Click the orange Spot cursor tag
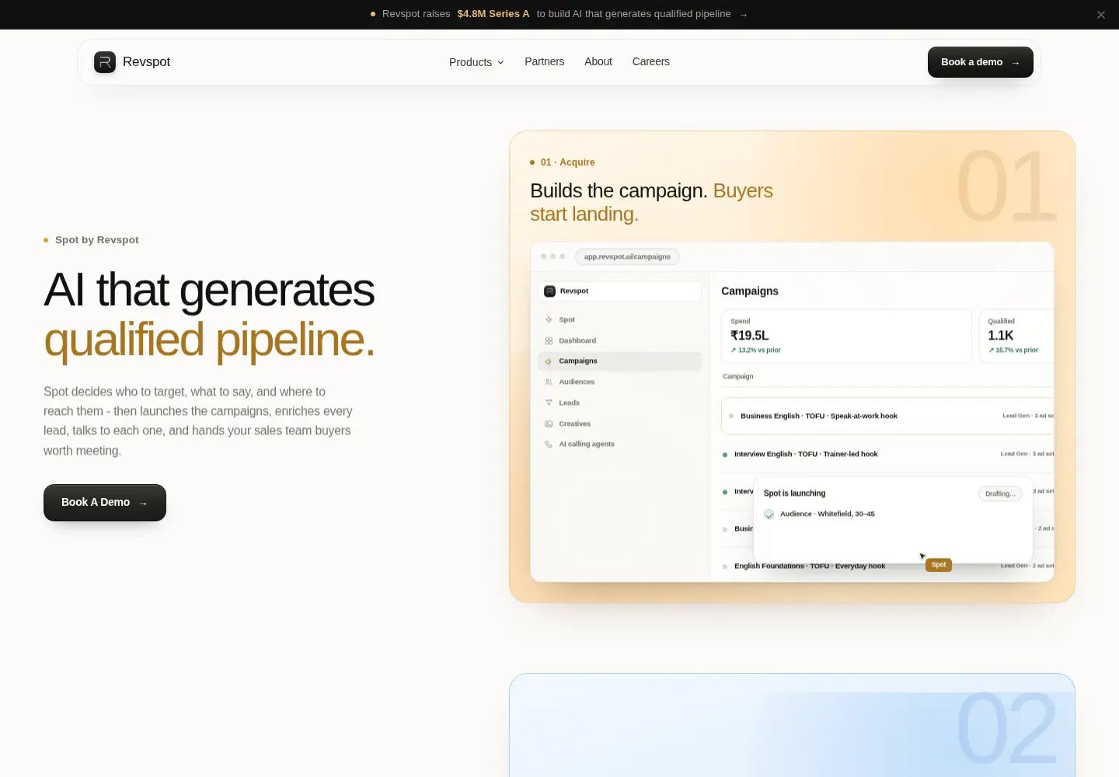This screenshot has height=777, width=1119. click(x=939, y=565)
